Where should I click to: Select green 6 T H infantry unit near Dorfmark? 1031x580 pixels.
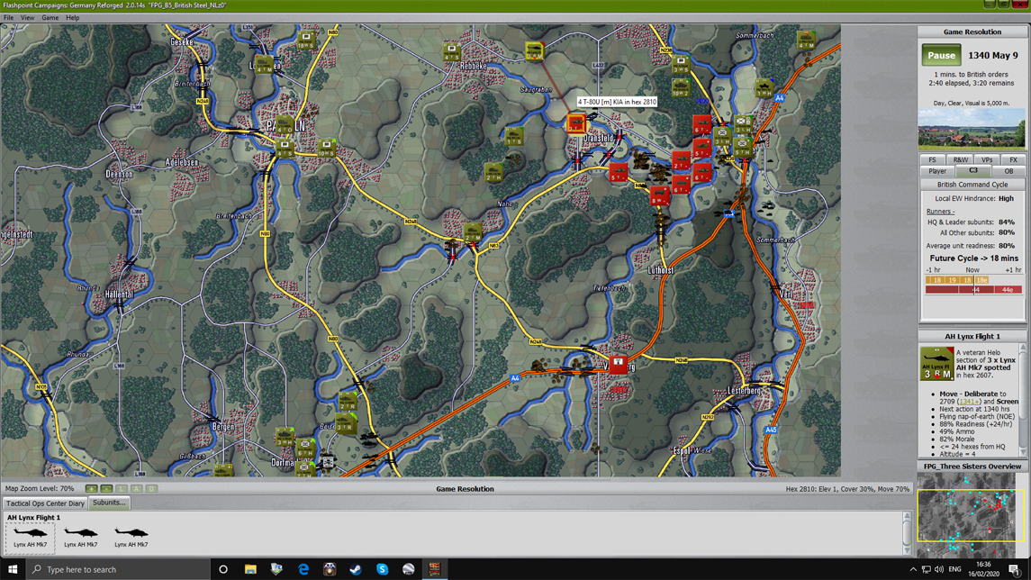[x=305, y=448]
